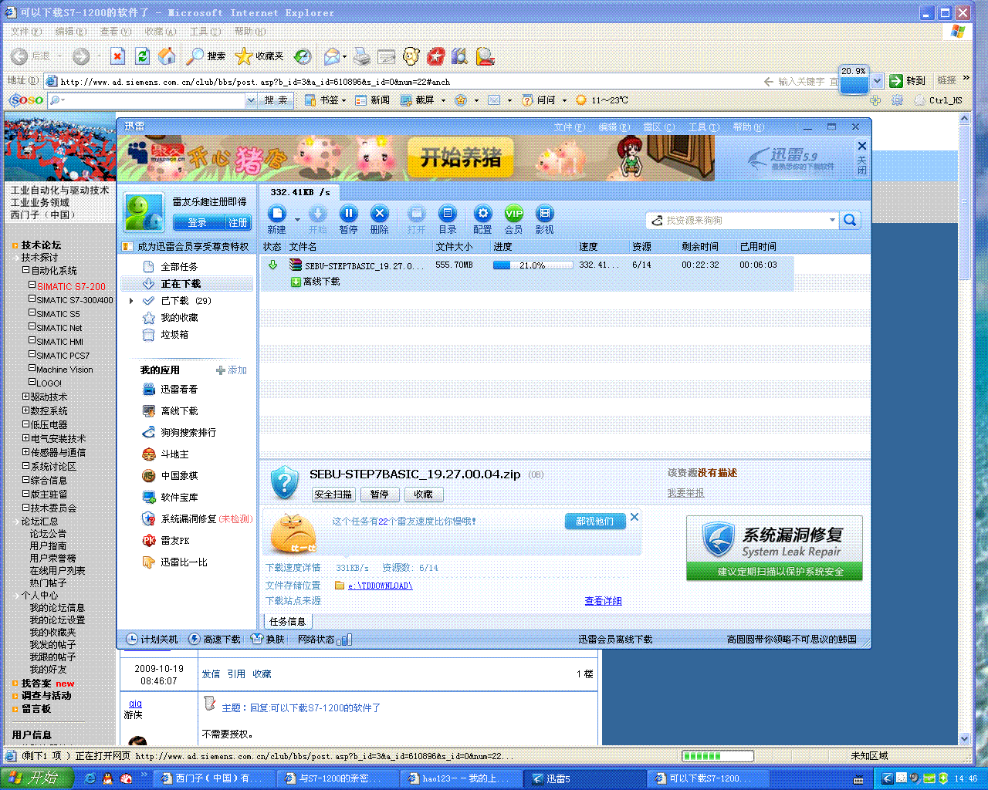Viewport: 988px width, 790px height.
Task: Open 迅雷看看 in the apps list
Action: tap(171, 390)
